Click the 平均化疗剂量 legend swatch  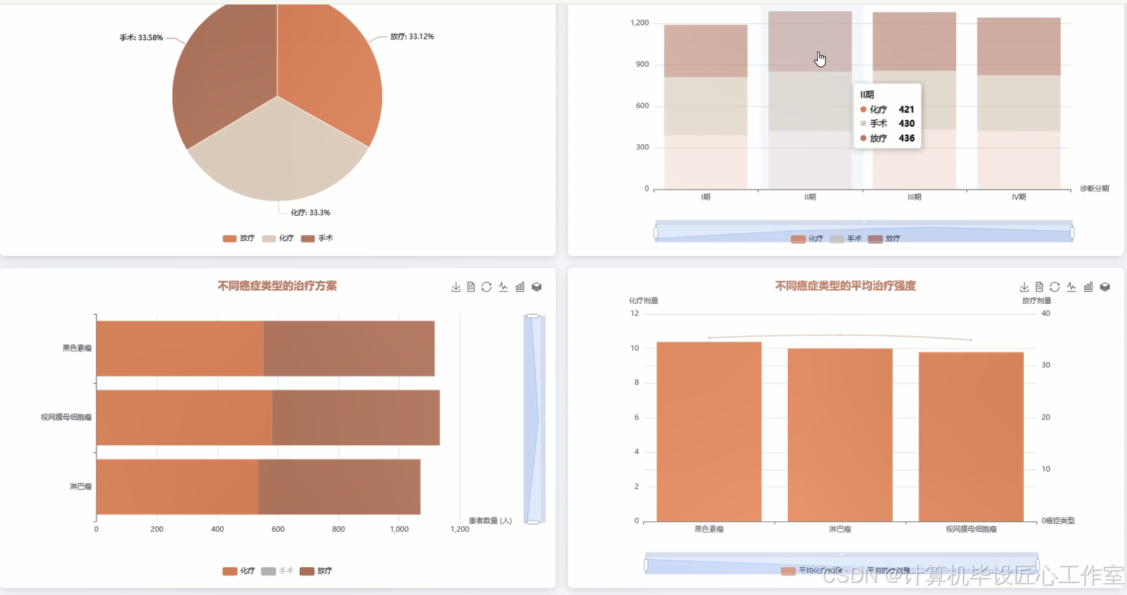788,571
